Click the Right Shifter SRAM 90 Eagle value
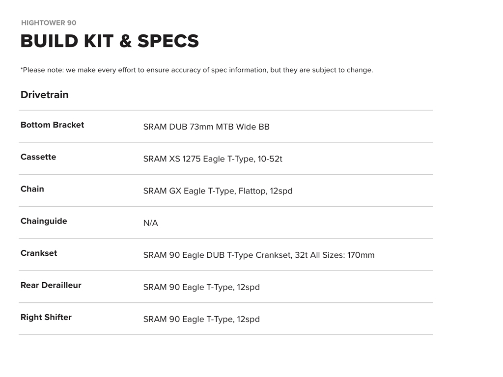 coord(201,319)
